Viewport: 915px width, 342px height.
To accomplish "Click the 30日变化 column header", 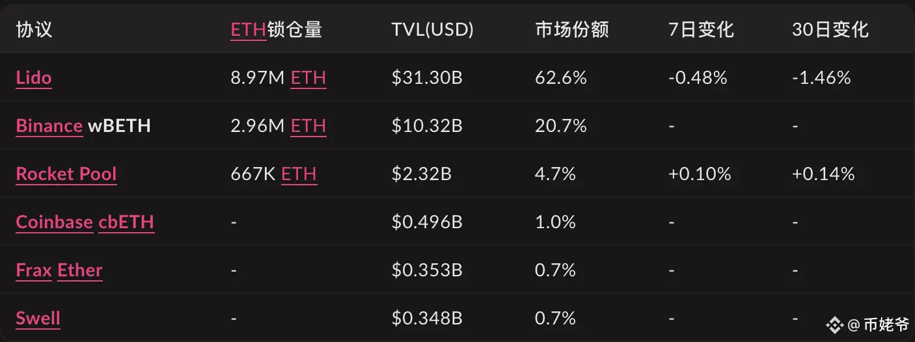I will coord(830,29).
